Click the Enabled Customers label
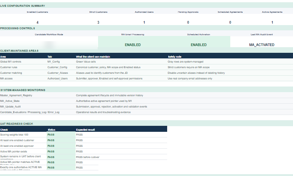 coord(37,12)
